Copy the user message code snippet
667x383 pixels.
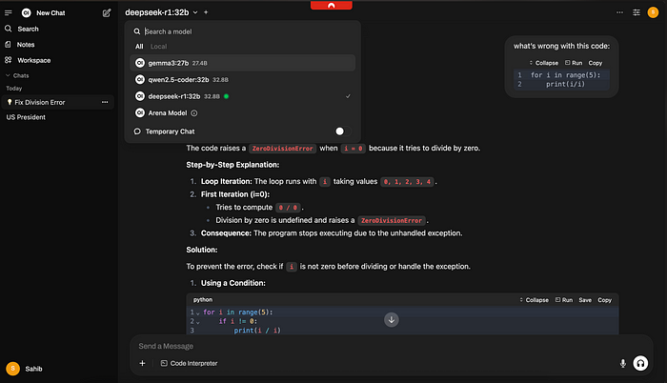click(x=596, y=63)
